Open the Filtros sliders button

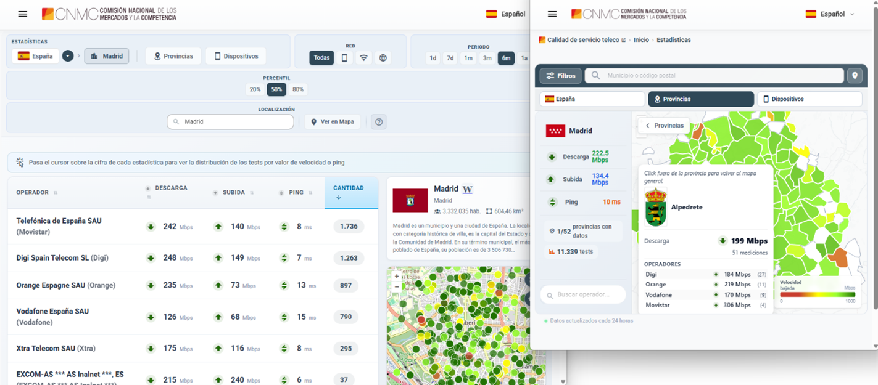click(560, 76)
